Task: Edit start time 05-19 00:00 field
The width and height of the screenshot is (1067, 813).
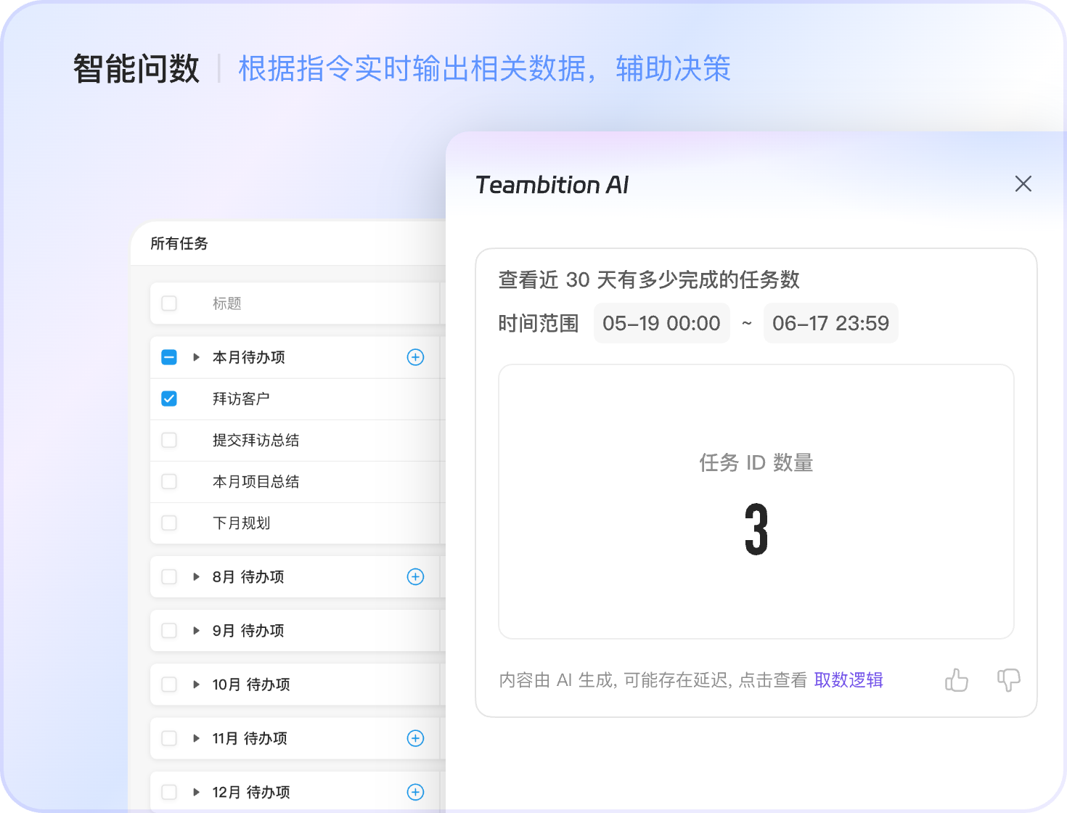Action: [661, 323]
